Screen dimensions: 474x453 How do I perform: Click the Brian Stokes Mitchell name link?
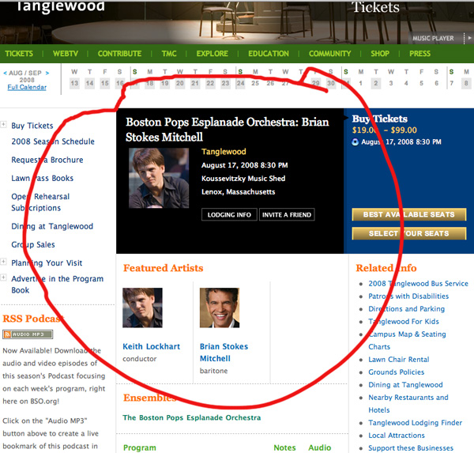coord(224,353)
